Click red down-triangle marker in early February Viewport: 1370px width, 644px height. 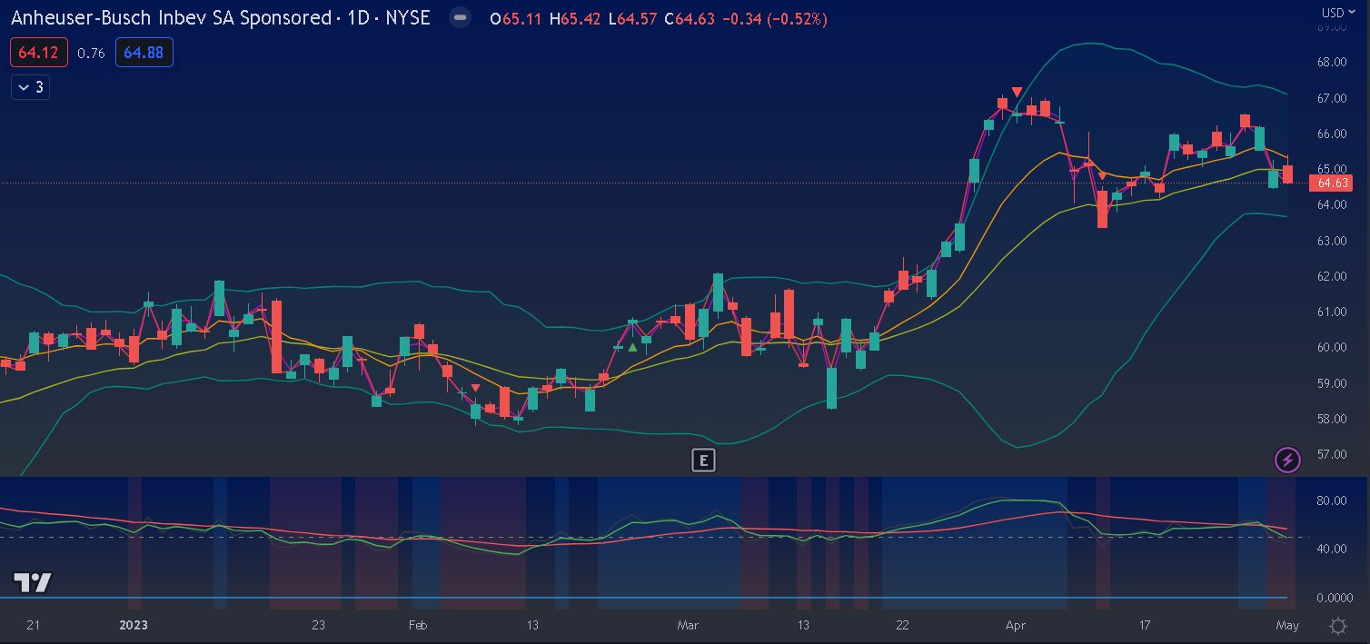(475, 388)
